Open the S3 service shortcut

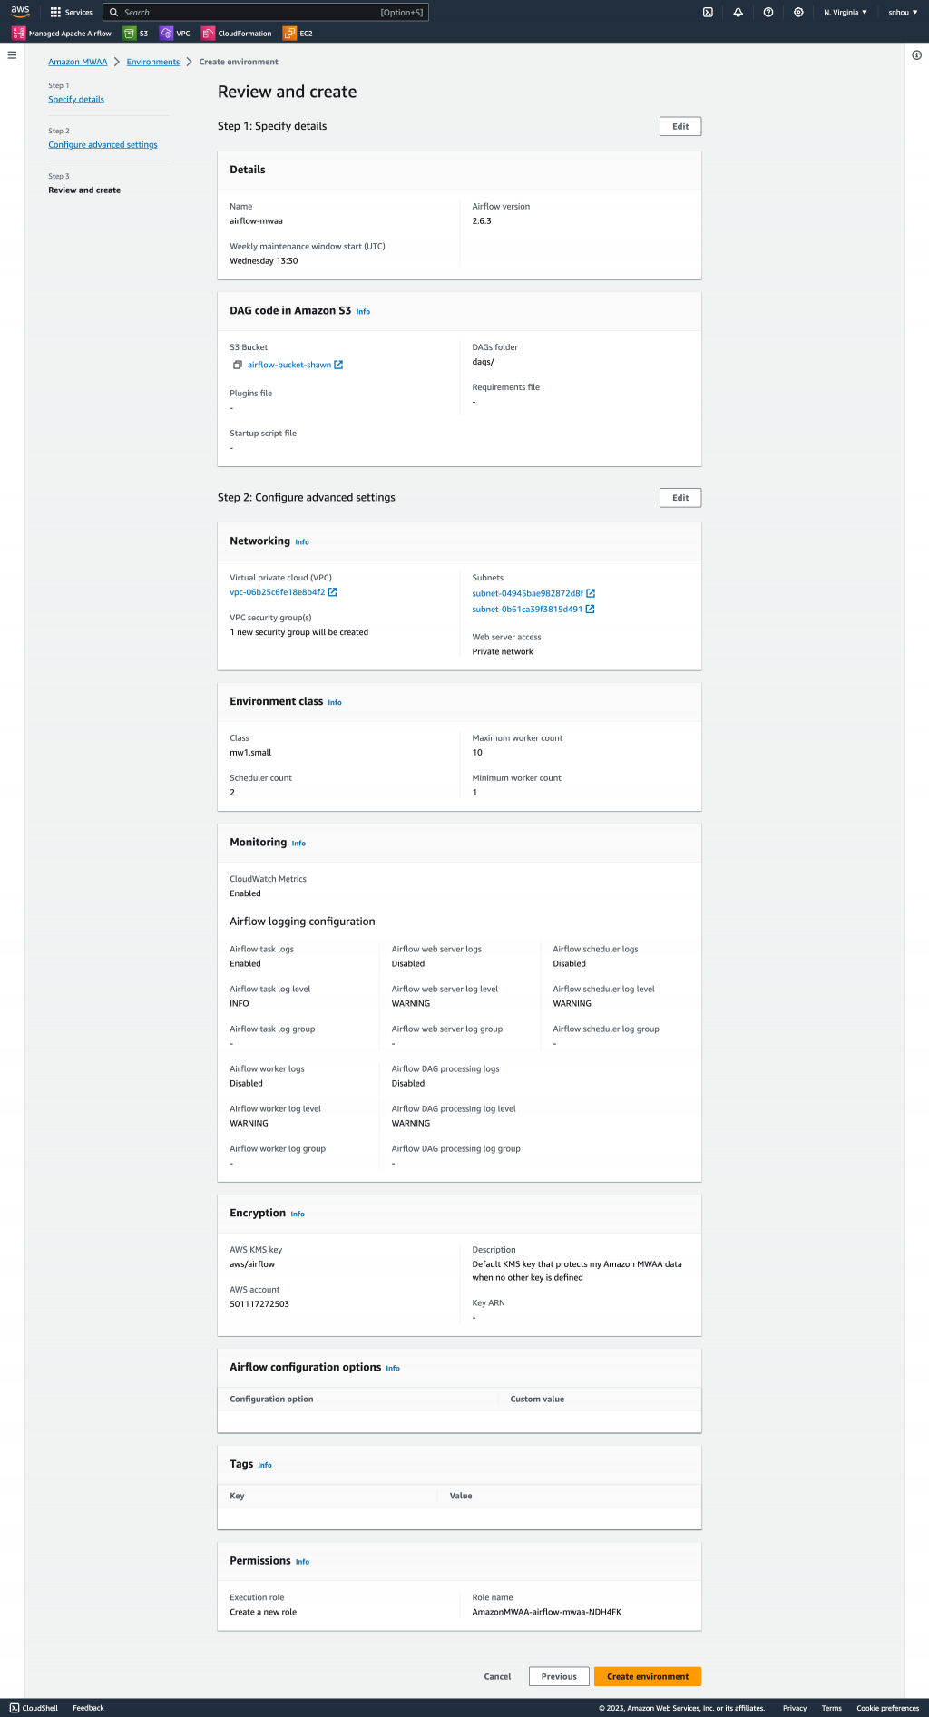pos(136,34)
